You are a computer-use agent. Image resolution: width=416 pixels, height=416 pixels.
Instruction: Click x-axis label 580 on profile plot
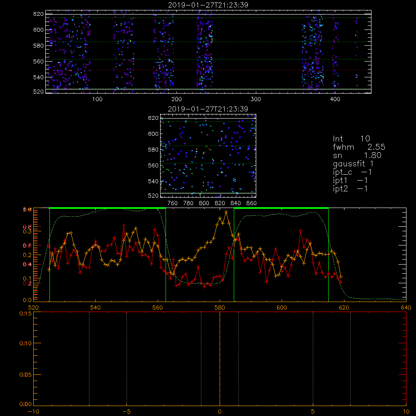[220, 308]
